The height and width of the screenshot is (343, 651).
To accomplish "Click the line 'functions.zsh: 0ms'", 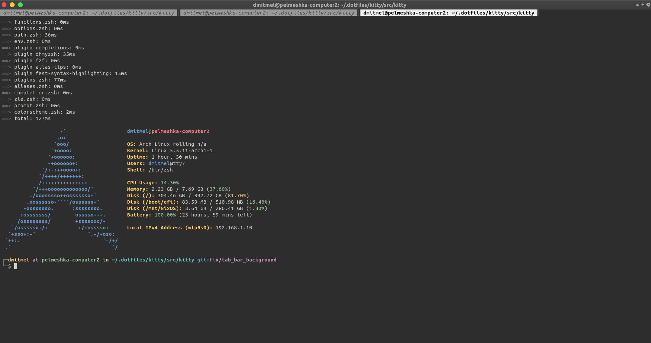I will [36, 22].
